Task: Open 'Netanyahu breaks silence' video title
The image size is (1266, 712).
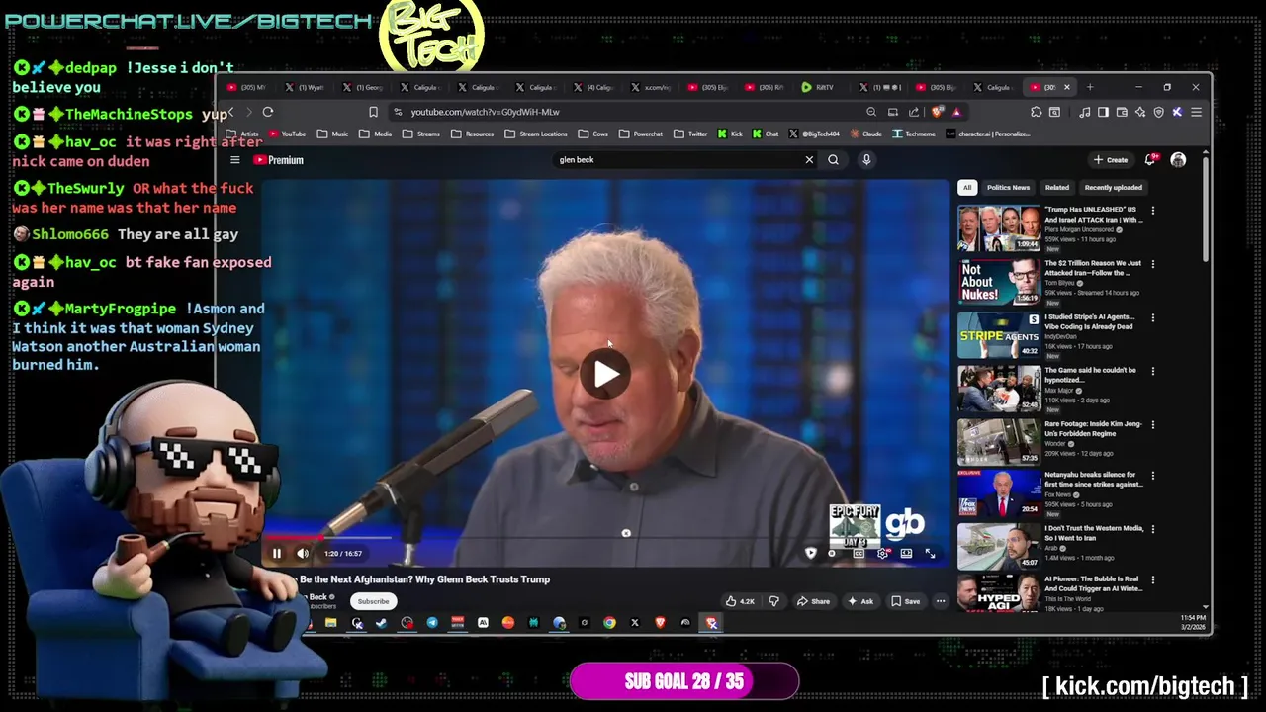Action: tap(1094, 479)
